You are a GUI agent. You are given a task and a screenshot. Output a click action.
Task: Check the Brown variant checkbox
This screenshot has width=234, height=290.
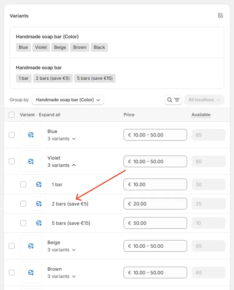click(12, 273)
